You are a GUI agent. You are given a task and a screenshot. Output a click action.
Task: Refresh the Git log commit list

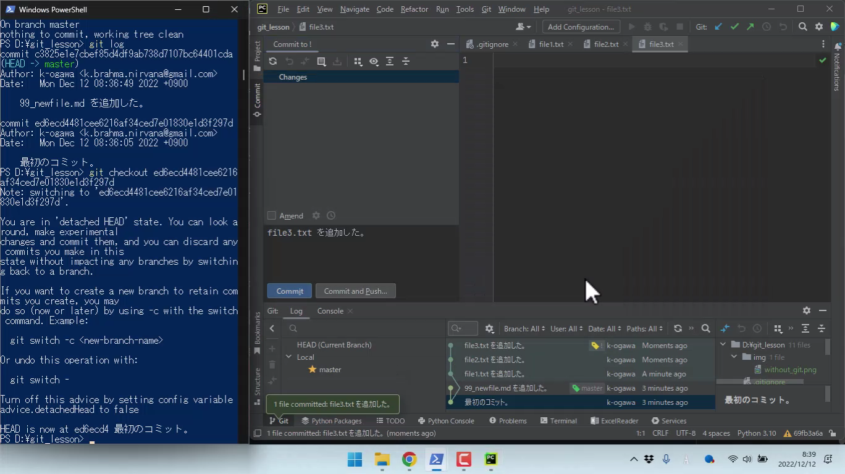click(678, 329)
